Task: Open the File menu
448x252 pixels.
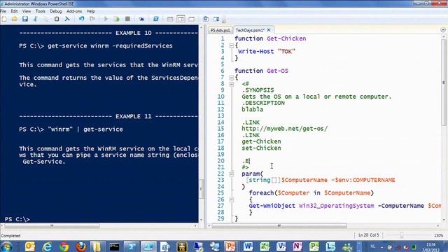Action: coord(3,11)
